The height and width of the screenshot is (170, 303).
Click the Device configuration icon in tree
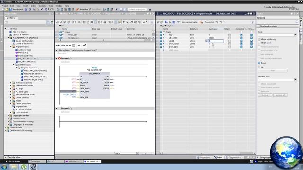click(14, 41)
